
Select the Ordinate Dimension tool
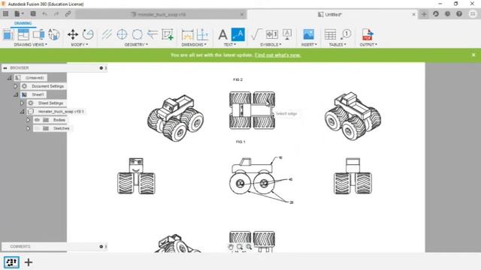point(202,34)
